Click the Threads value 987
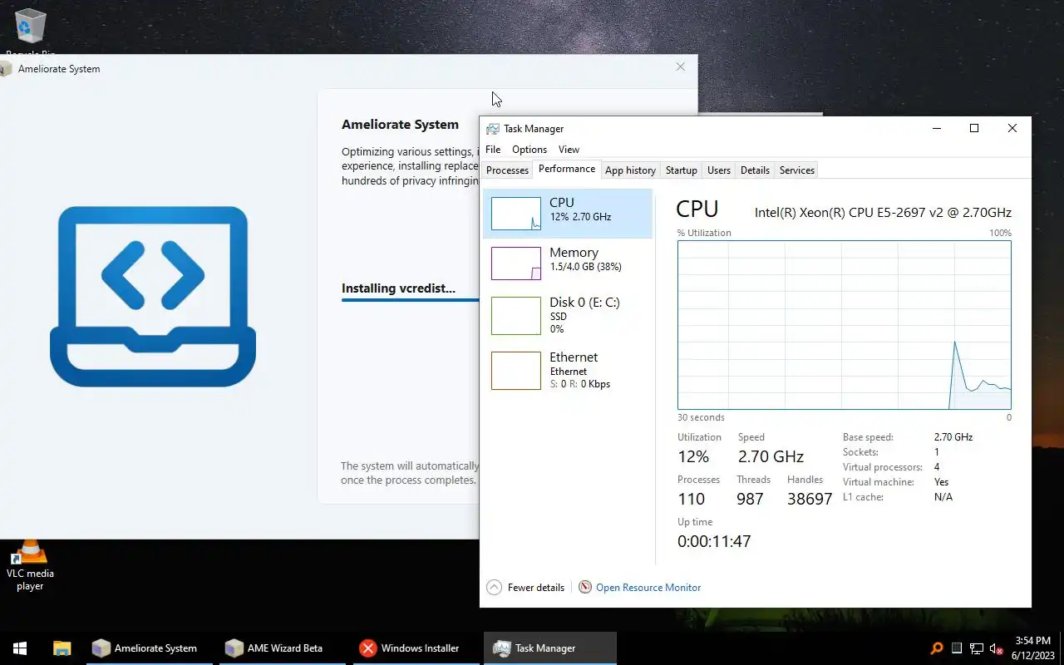 [750, 499]
